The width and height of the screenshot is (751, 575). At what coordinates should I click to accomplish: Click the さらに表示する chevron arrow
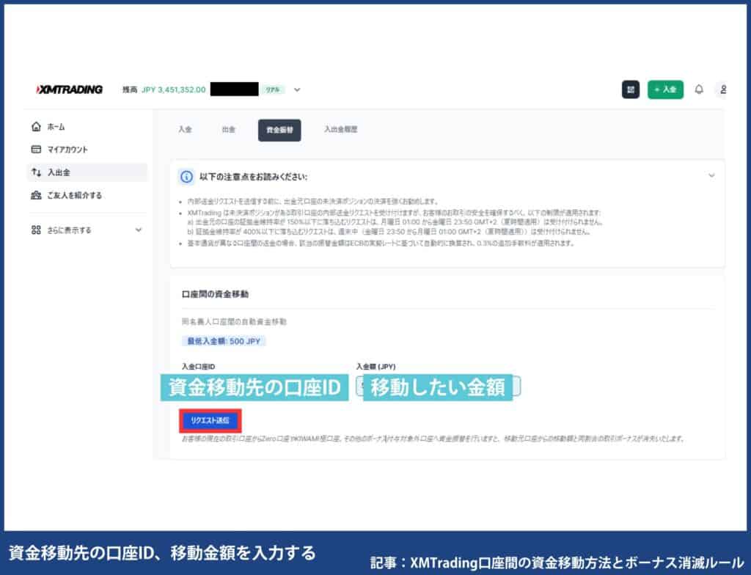point(139,230)
